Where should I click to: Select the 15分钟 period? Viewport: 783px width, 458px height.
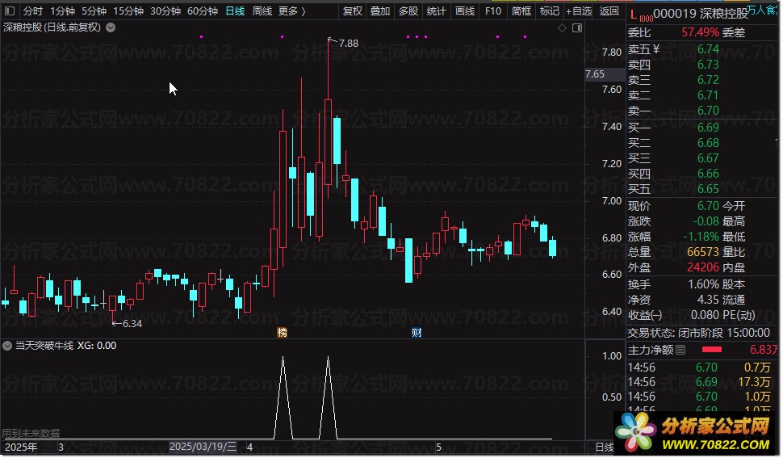128,11
